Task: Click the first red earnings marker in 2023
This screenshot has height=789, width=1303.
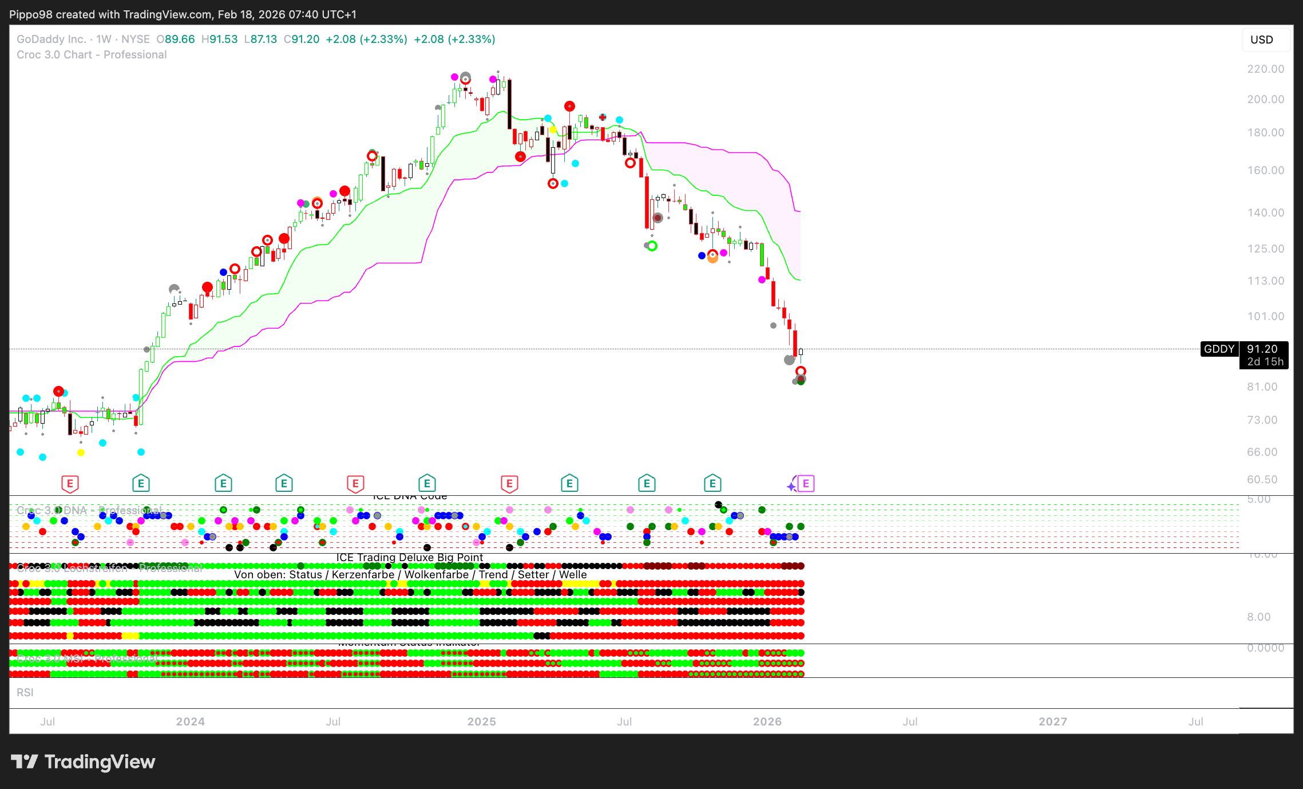Action: point(70,484)
